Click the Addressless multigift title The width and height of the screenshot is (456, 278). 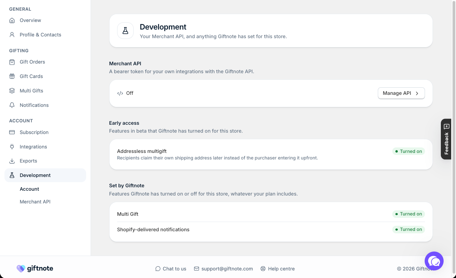click(142, 151)
